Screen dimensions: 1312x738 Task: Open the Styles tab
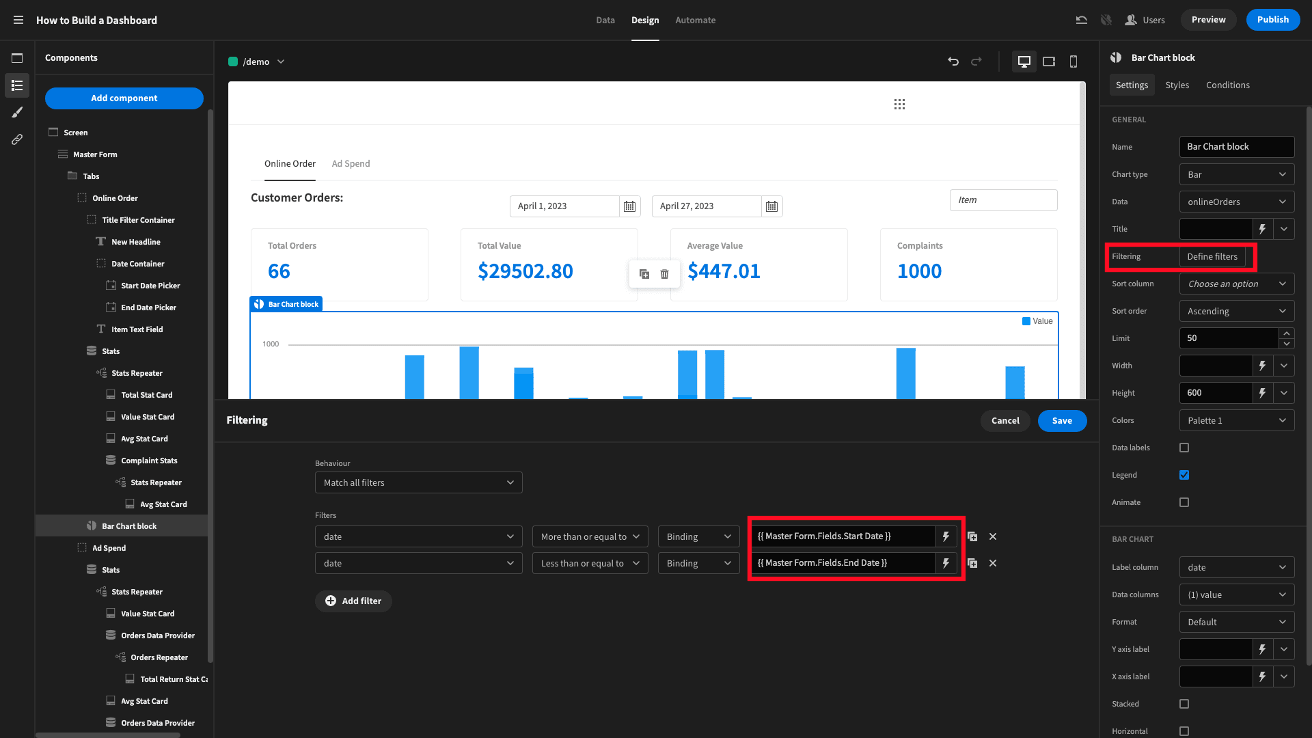click(x=1177, y=85)
